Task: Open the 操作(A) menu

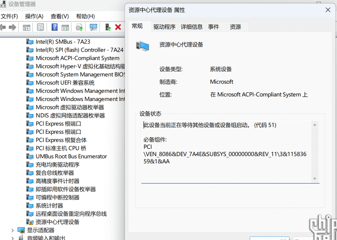Action: (34, 16)
